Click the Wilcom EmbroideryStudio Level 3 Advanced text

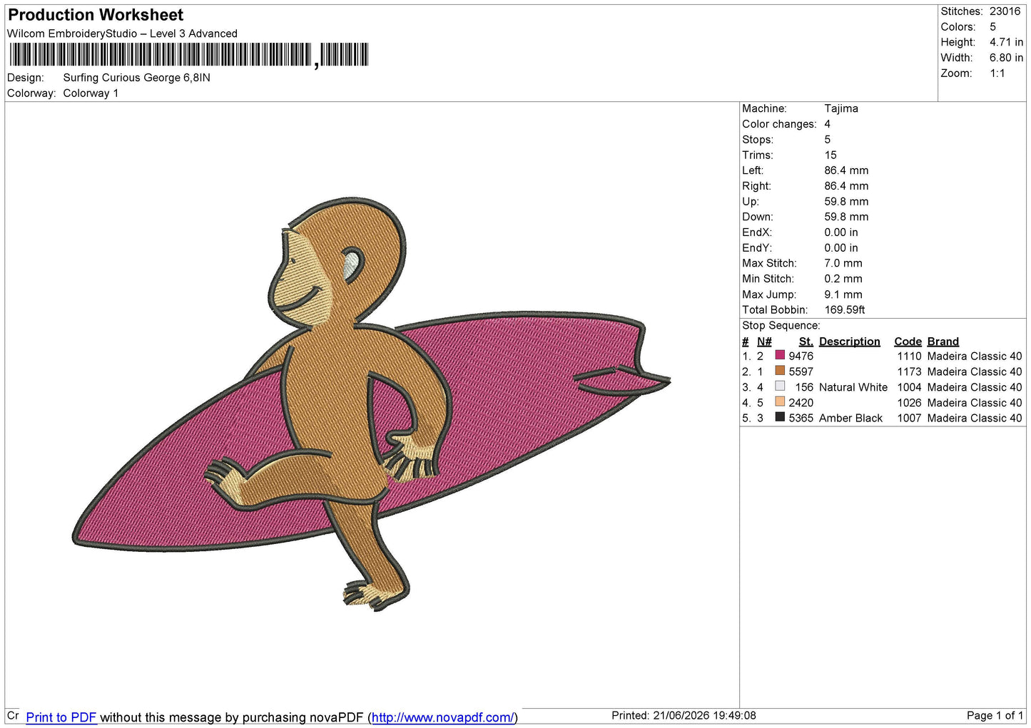click(x=122, y=34)
